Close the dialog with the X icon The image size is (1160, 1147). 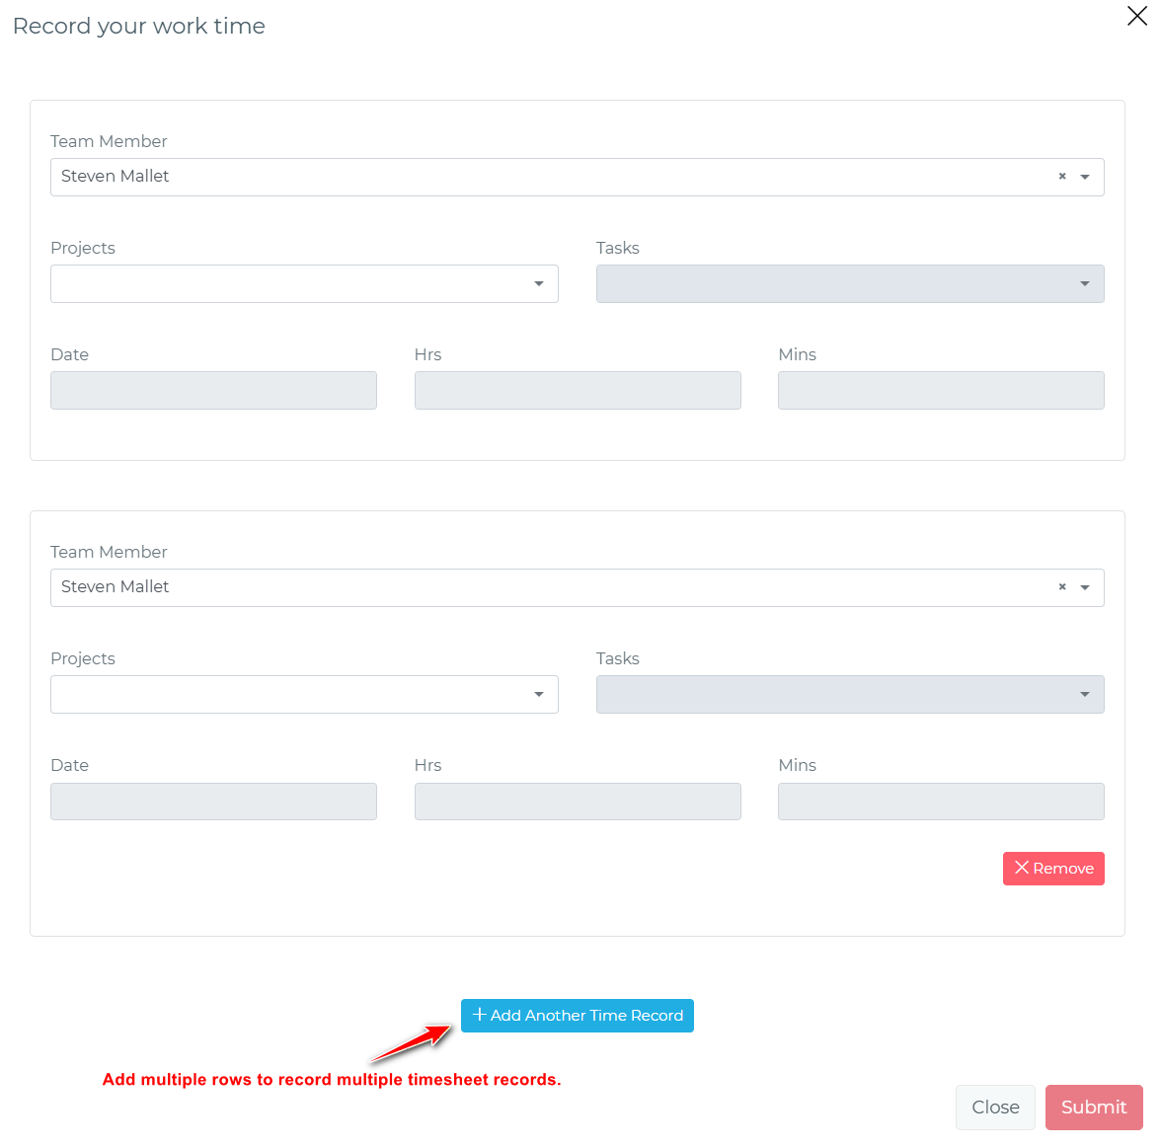(x=1136, y=16)
